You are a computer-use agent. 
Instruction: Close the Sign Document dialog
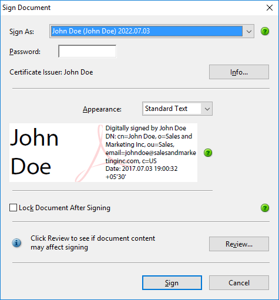coord(270,8)
